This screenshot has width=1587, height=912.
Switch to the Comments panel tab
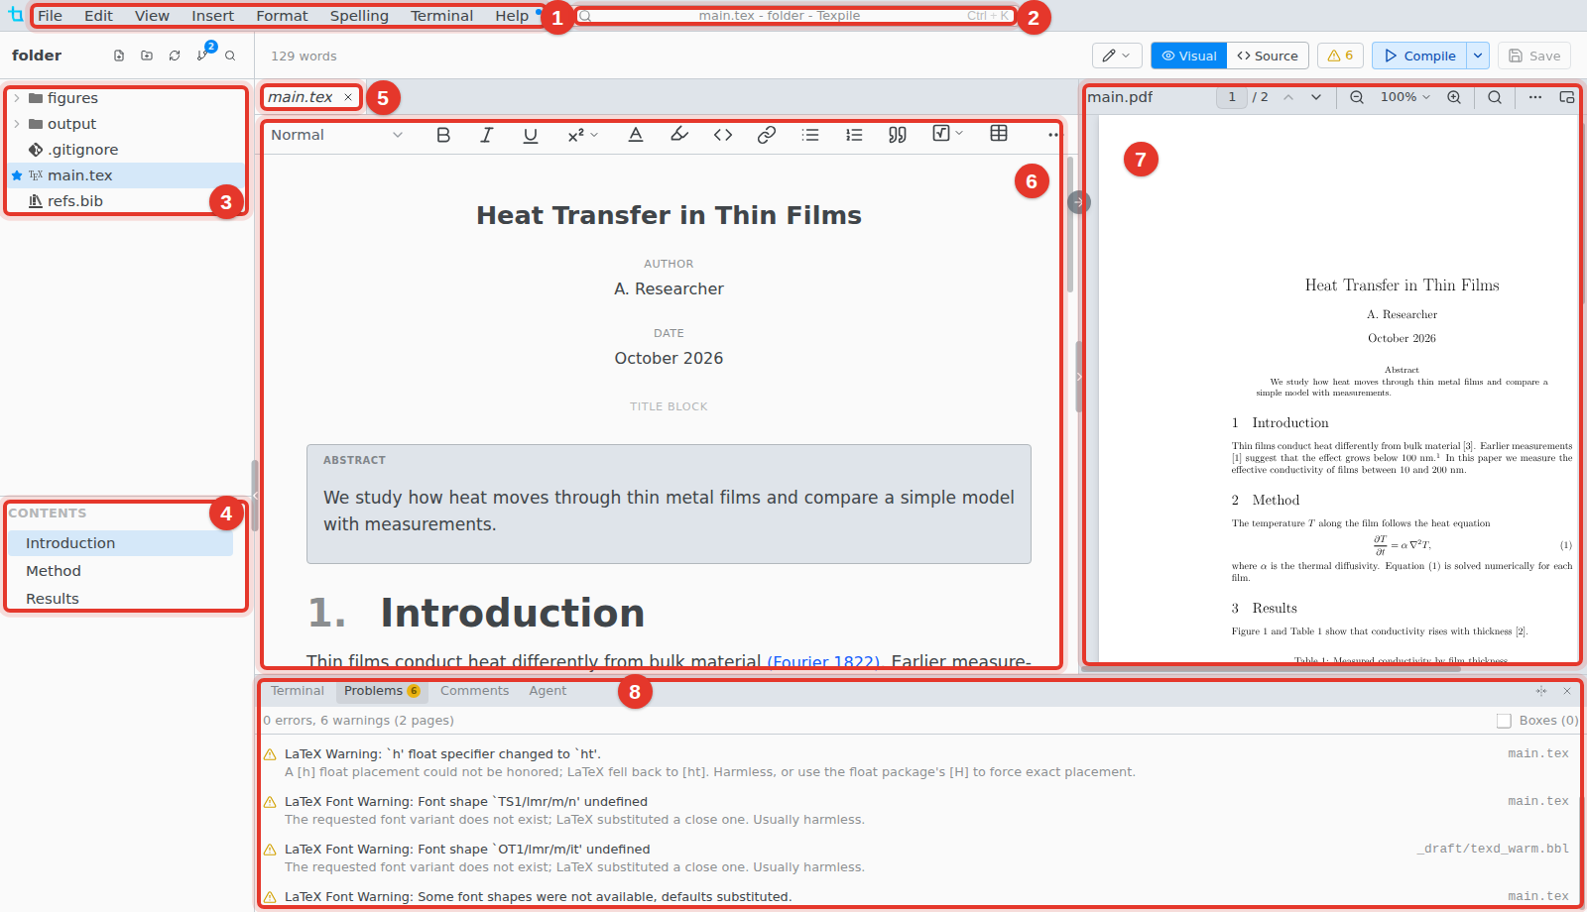click(x=474, y=691)
